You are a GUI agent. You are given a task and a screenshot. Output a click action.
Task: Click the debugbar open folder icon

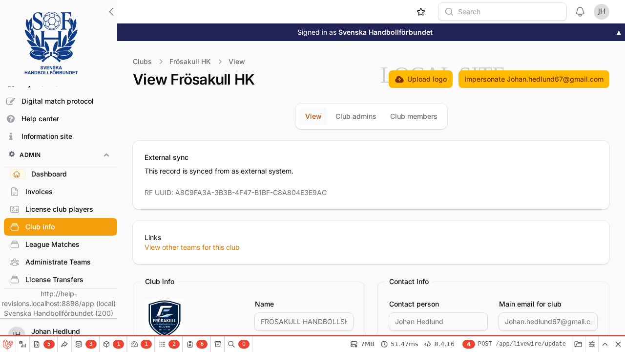click(x=578, y=344)
